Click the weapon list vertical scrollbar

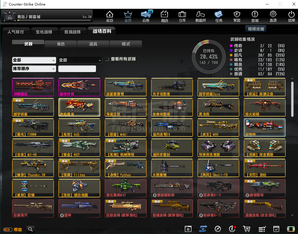tap(292, 99)
